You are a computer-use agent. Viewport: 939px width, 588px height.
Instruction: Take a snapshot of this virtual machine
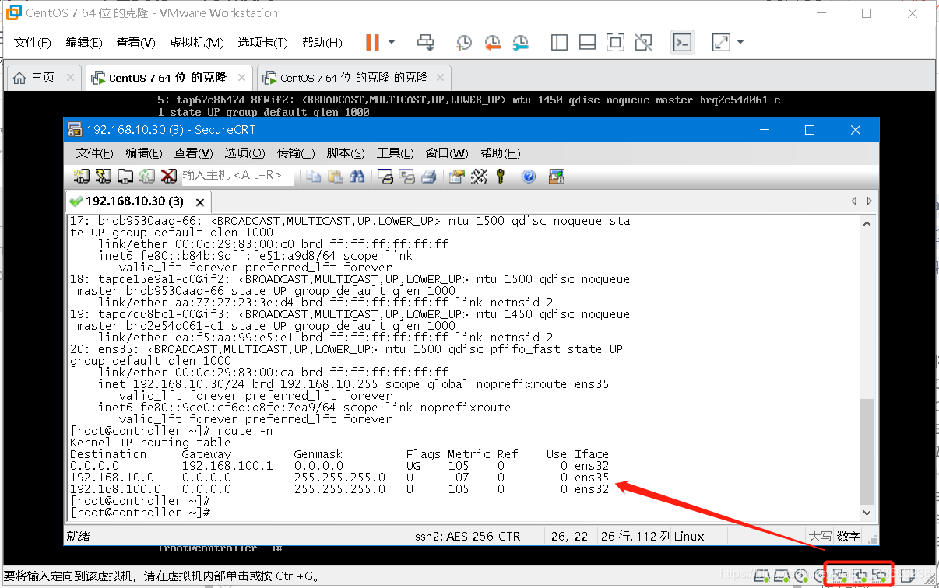point(464,42)
